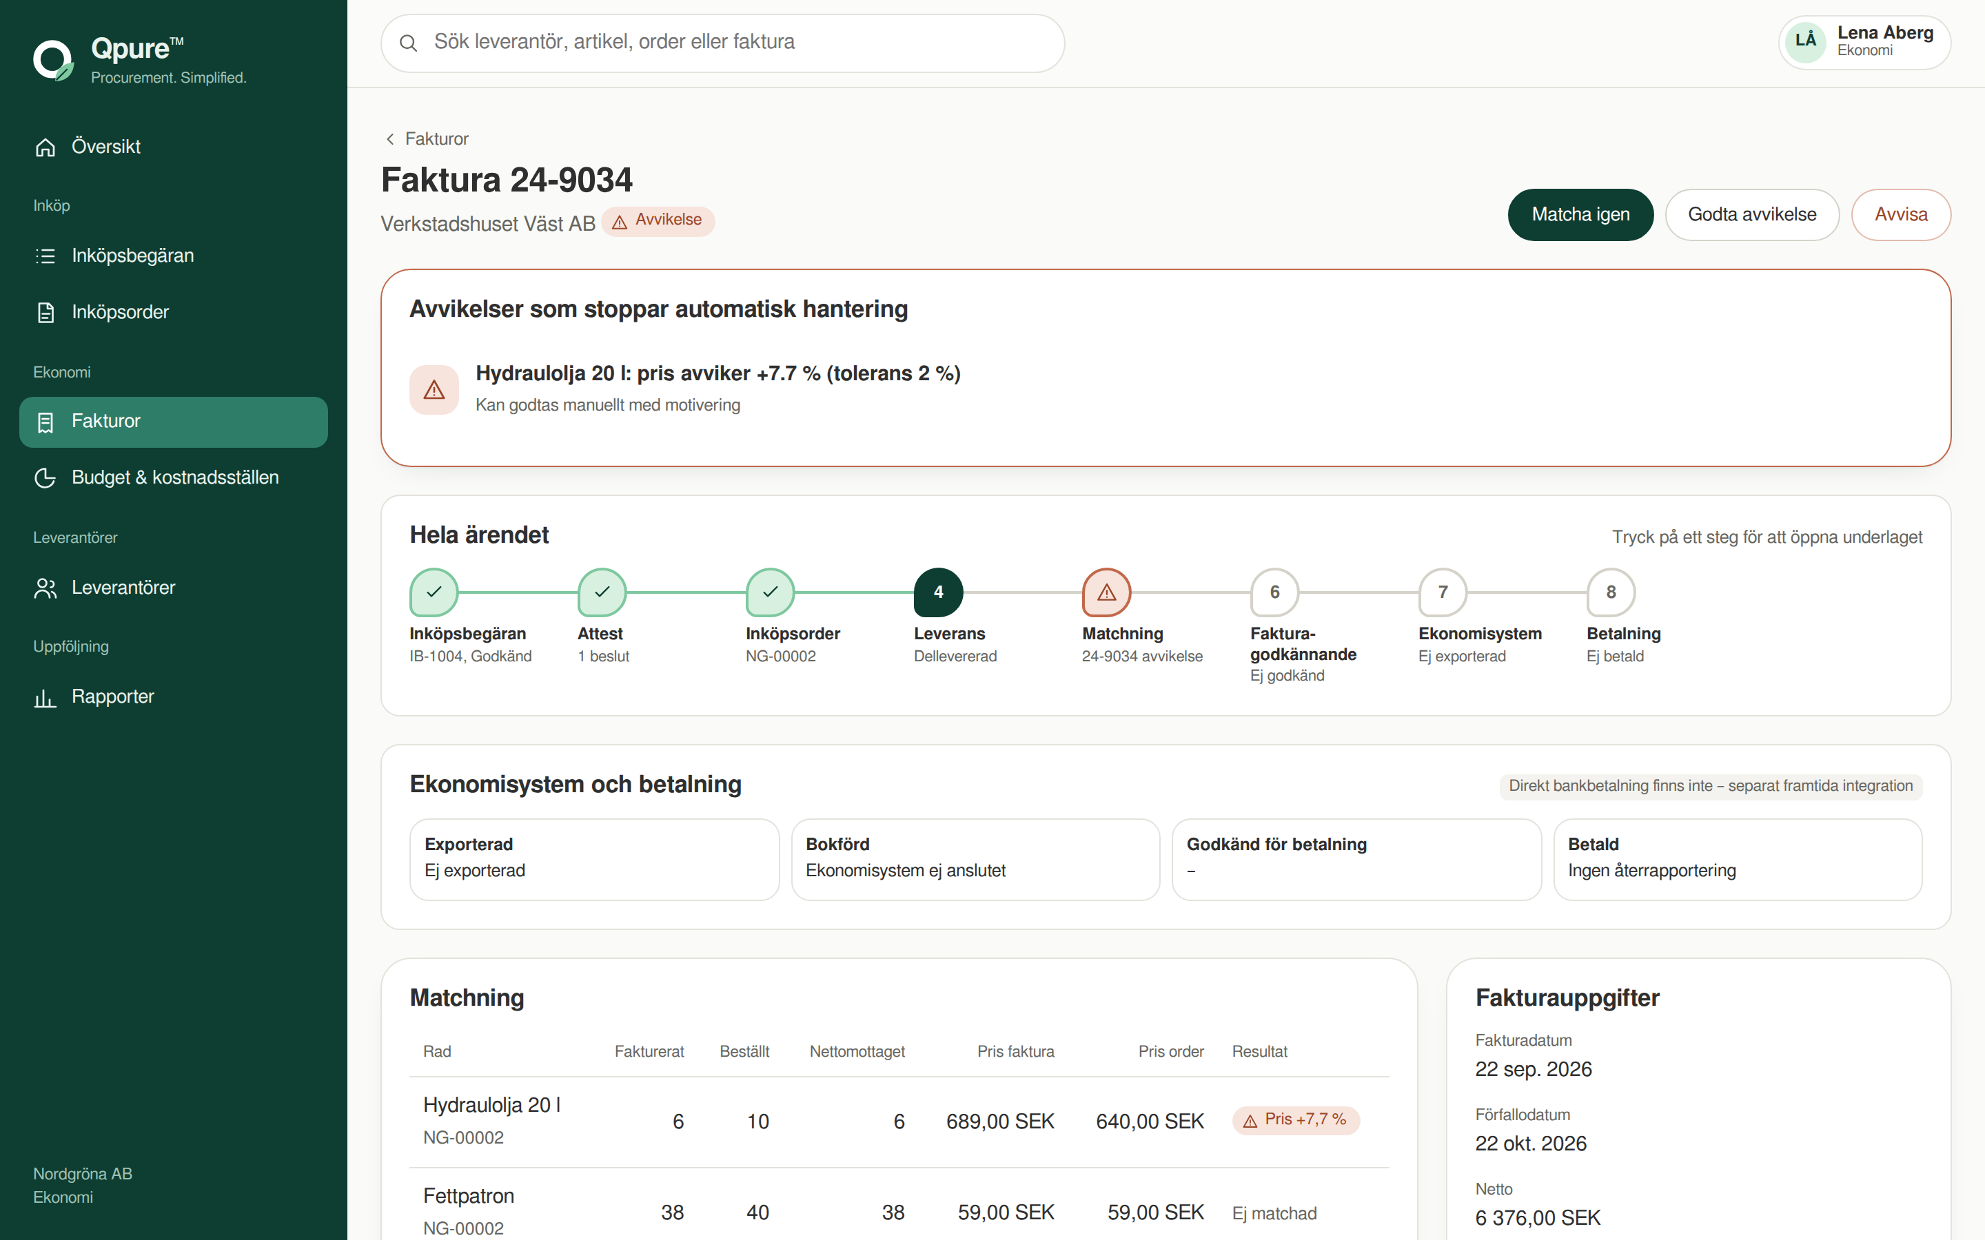The height and width of the screenshot is (1240, 1985).
Task: Go to Inköpsorder in the sidebar
Action: tap(173, 313)
